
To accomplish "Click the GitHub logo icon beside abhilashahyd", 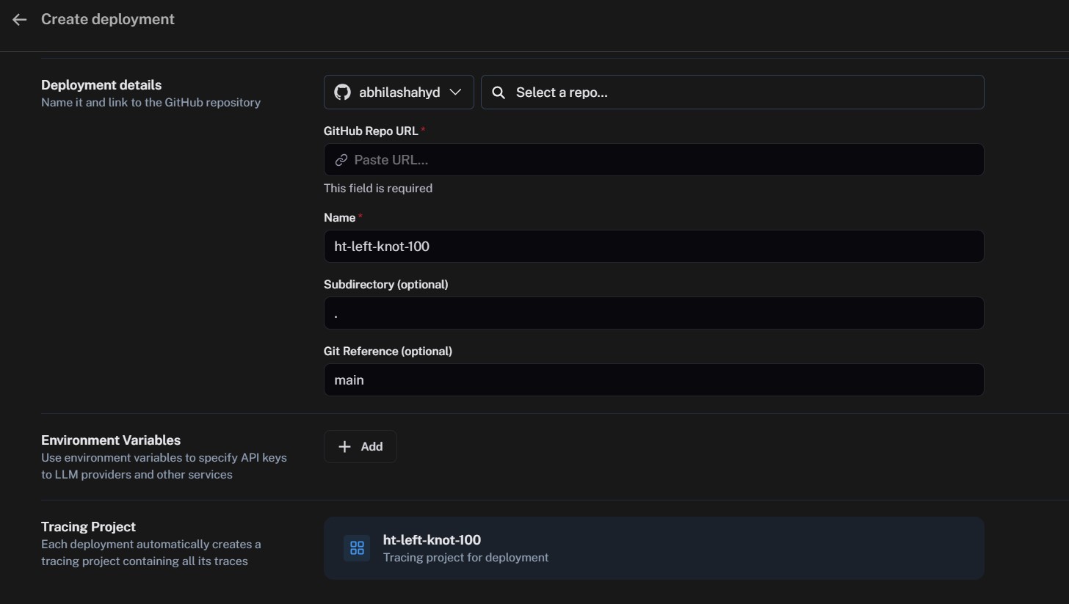I will click(342, 92).
